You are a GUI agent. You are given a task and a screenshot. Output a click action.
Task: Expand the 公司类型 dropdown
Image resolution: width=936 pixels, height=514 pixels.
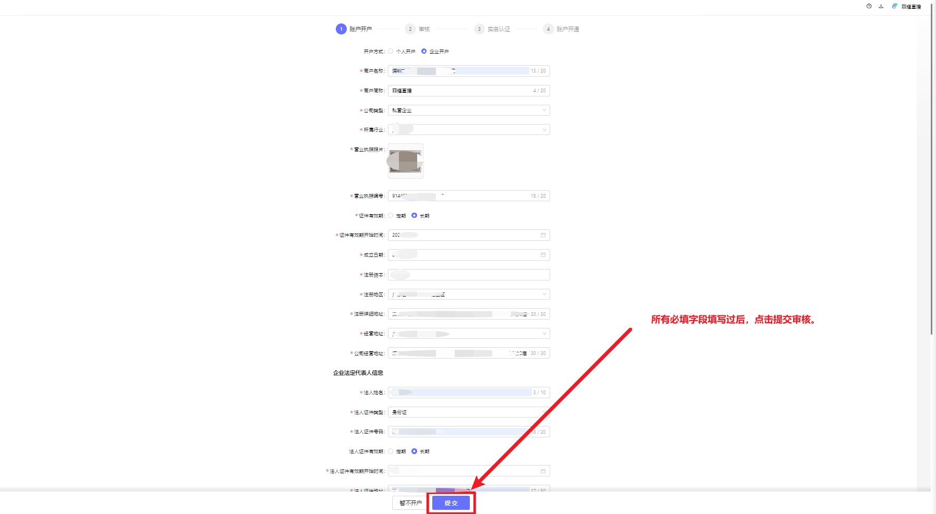(x=544, y=110)
